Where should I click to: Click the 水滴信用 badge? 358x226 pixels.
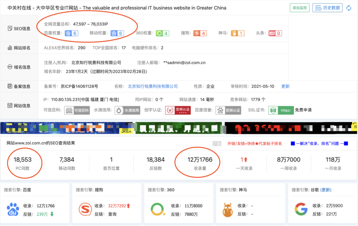127,110
